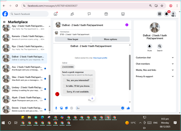Open File Explorer from taskbar
Image resolution: width=181 pixels, height=131 pixels.
(x=29, y=117)
